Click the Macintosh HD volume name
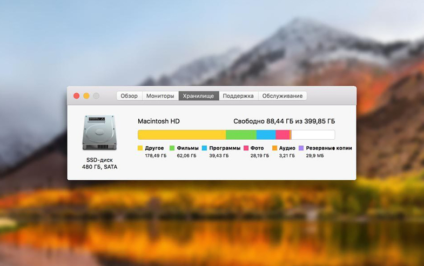Image resolution: width=424 pixels, height=266 pixels. (158, 121)
